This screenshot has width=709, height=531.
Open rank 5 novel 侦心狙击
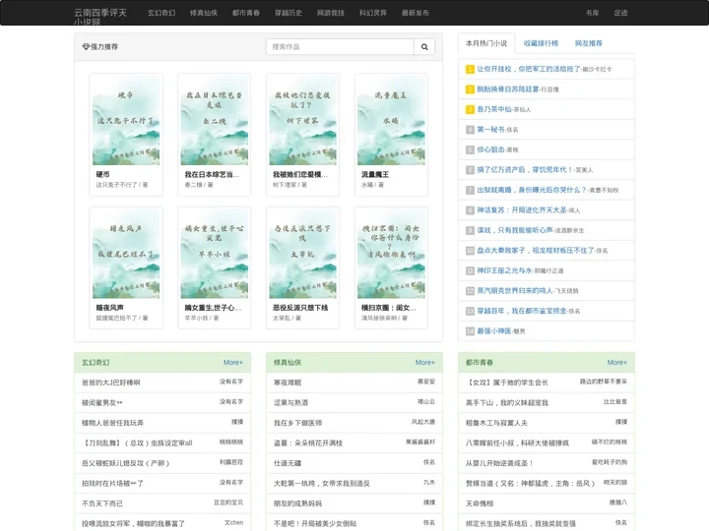[490, 149]
